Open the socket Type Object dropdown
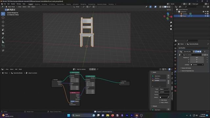Image resolution: width=210 pixels, height=118 pixels. click(x=164, y=89)
